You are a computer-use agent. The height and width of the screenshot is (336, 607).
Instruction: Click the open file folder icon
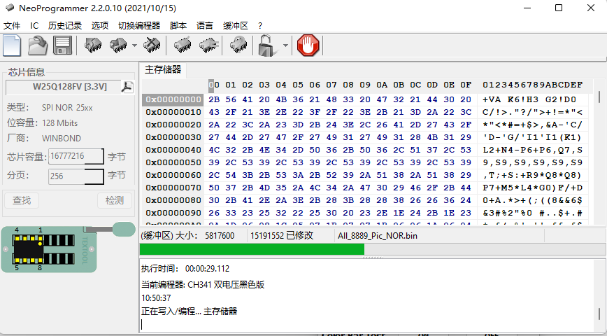pos(38,45)
